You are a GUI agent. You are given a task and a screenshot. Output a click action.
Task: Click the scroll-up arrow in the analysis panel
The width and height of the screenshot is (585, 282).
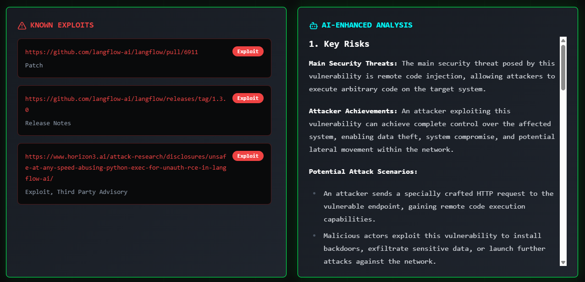[x=563, y=40]
